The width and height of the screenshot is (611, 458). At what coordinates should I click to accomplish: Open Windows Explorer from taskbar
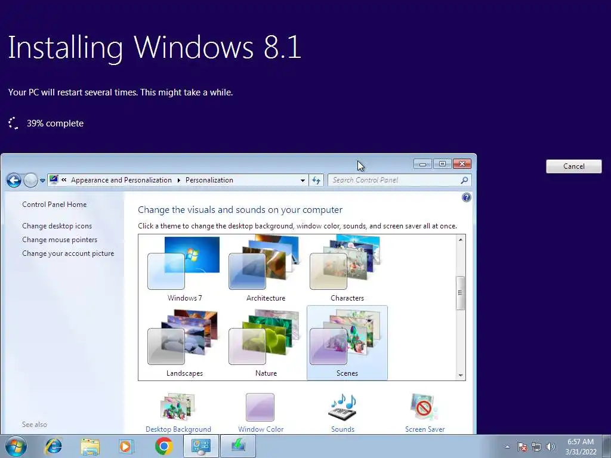click(90, 446)
